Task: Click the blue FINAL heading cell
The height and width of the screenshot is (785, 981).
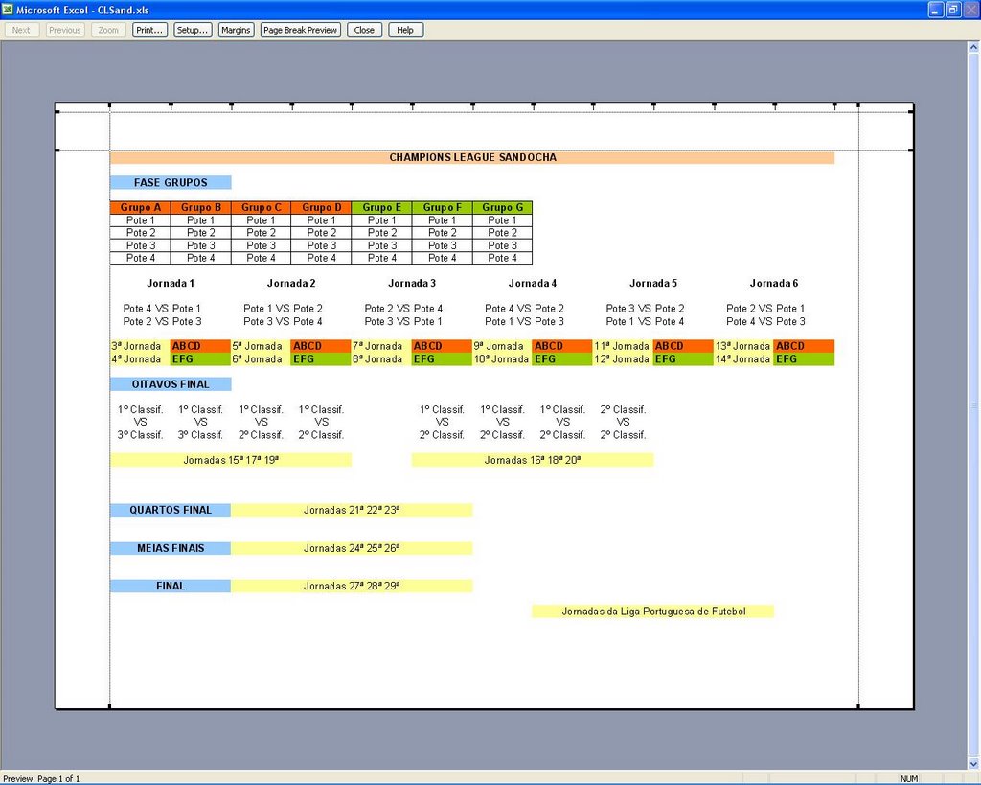Action: pos(171,586)
